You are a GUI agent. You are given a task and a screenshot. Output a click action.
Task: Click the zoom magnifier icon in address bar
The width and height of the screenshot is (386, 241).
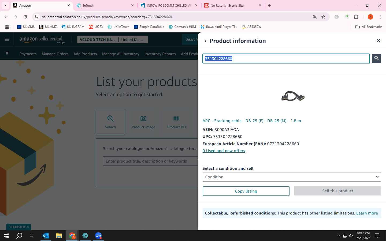(314, 17)
